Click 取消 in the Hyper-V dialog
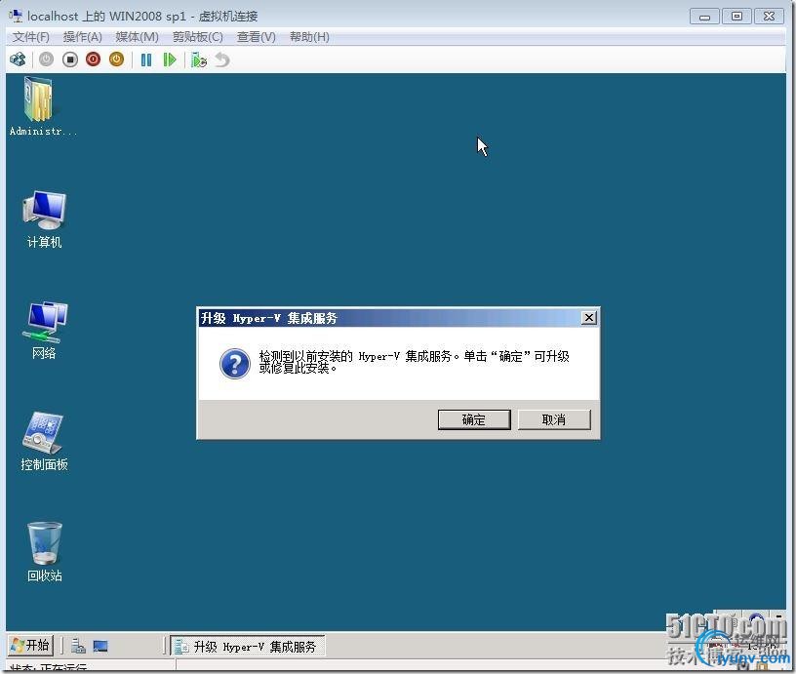This screenshot has width=796, height=674. (x=554, y=419)
